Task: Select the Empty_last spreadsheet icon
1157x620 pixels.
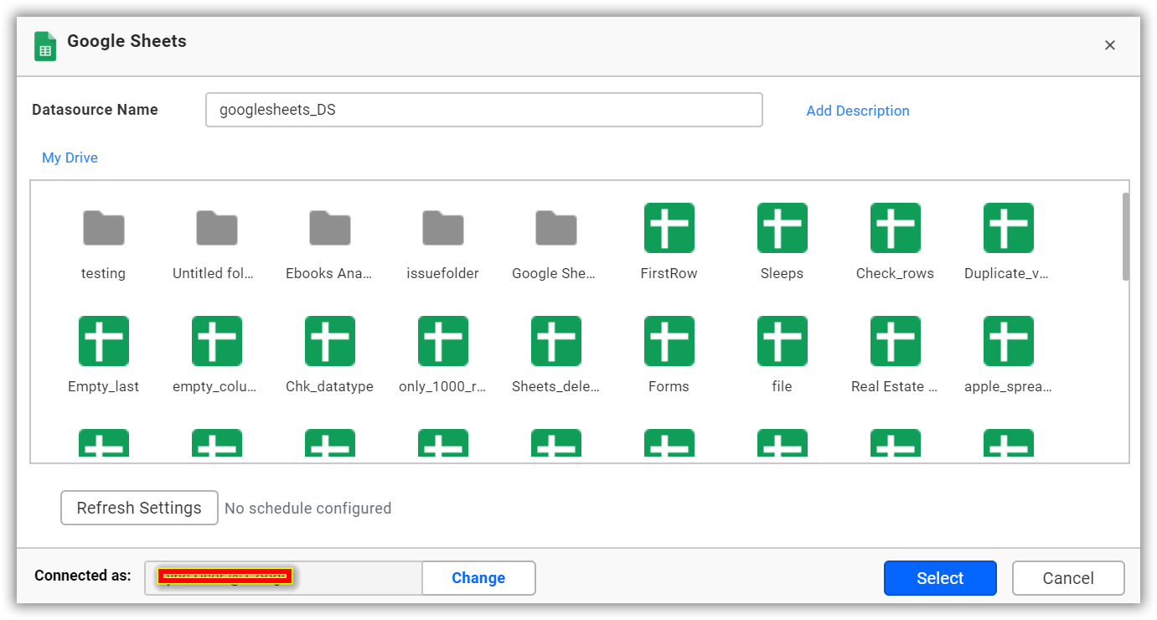Action: (104, 341)
